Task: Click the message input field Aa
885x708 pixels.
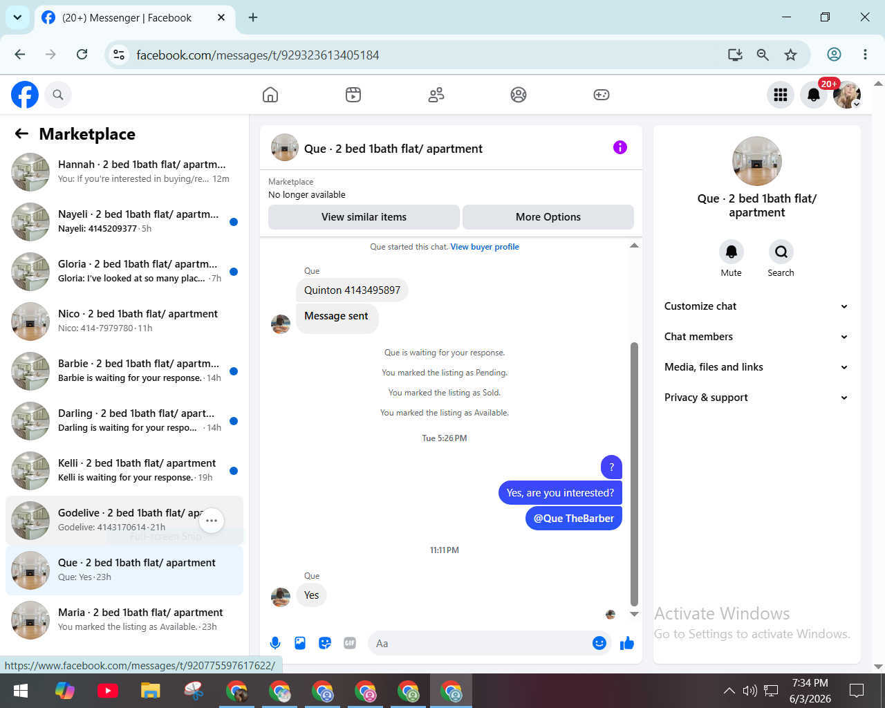Action: point(481,644)
